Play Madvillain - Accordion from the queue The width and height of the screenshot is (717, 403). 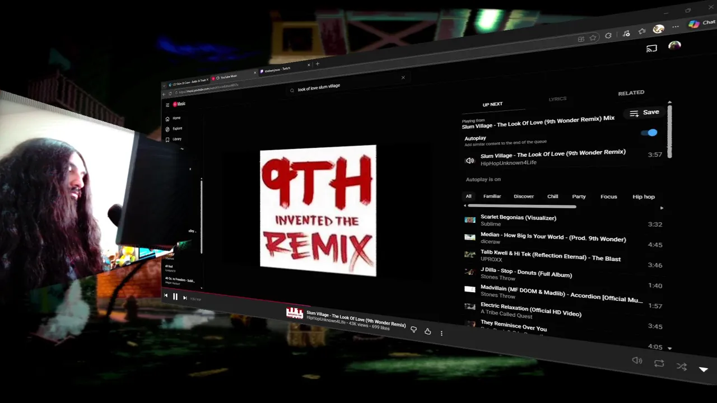click(x=563, y=294)
